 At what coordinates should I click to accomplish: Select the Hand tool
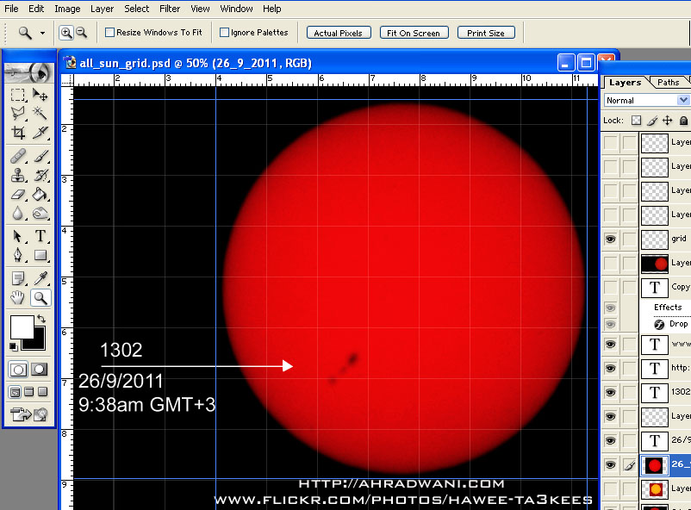click(18, 298)
